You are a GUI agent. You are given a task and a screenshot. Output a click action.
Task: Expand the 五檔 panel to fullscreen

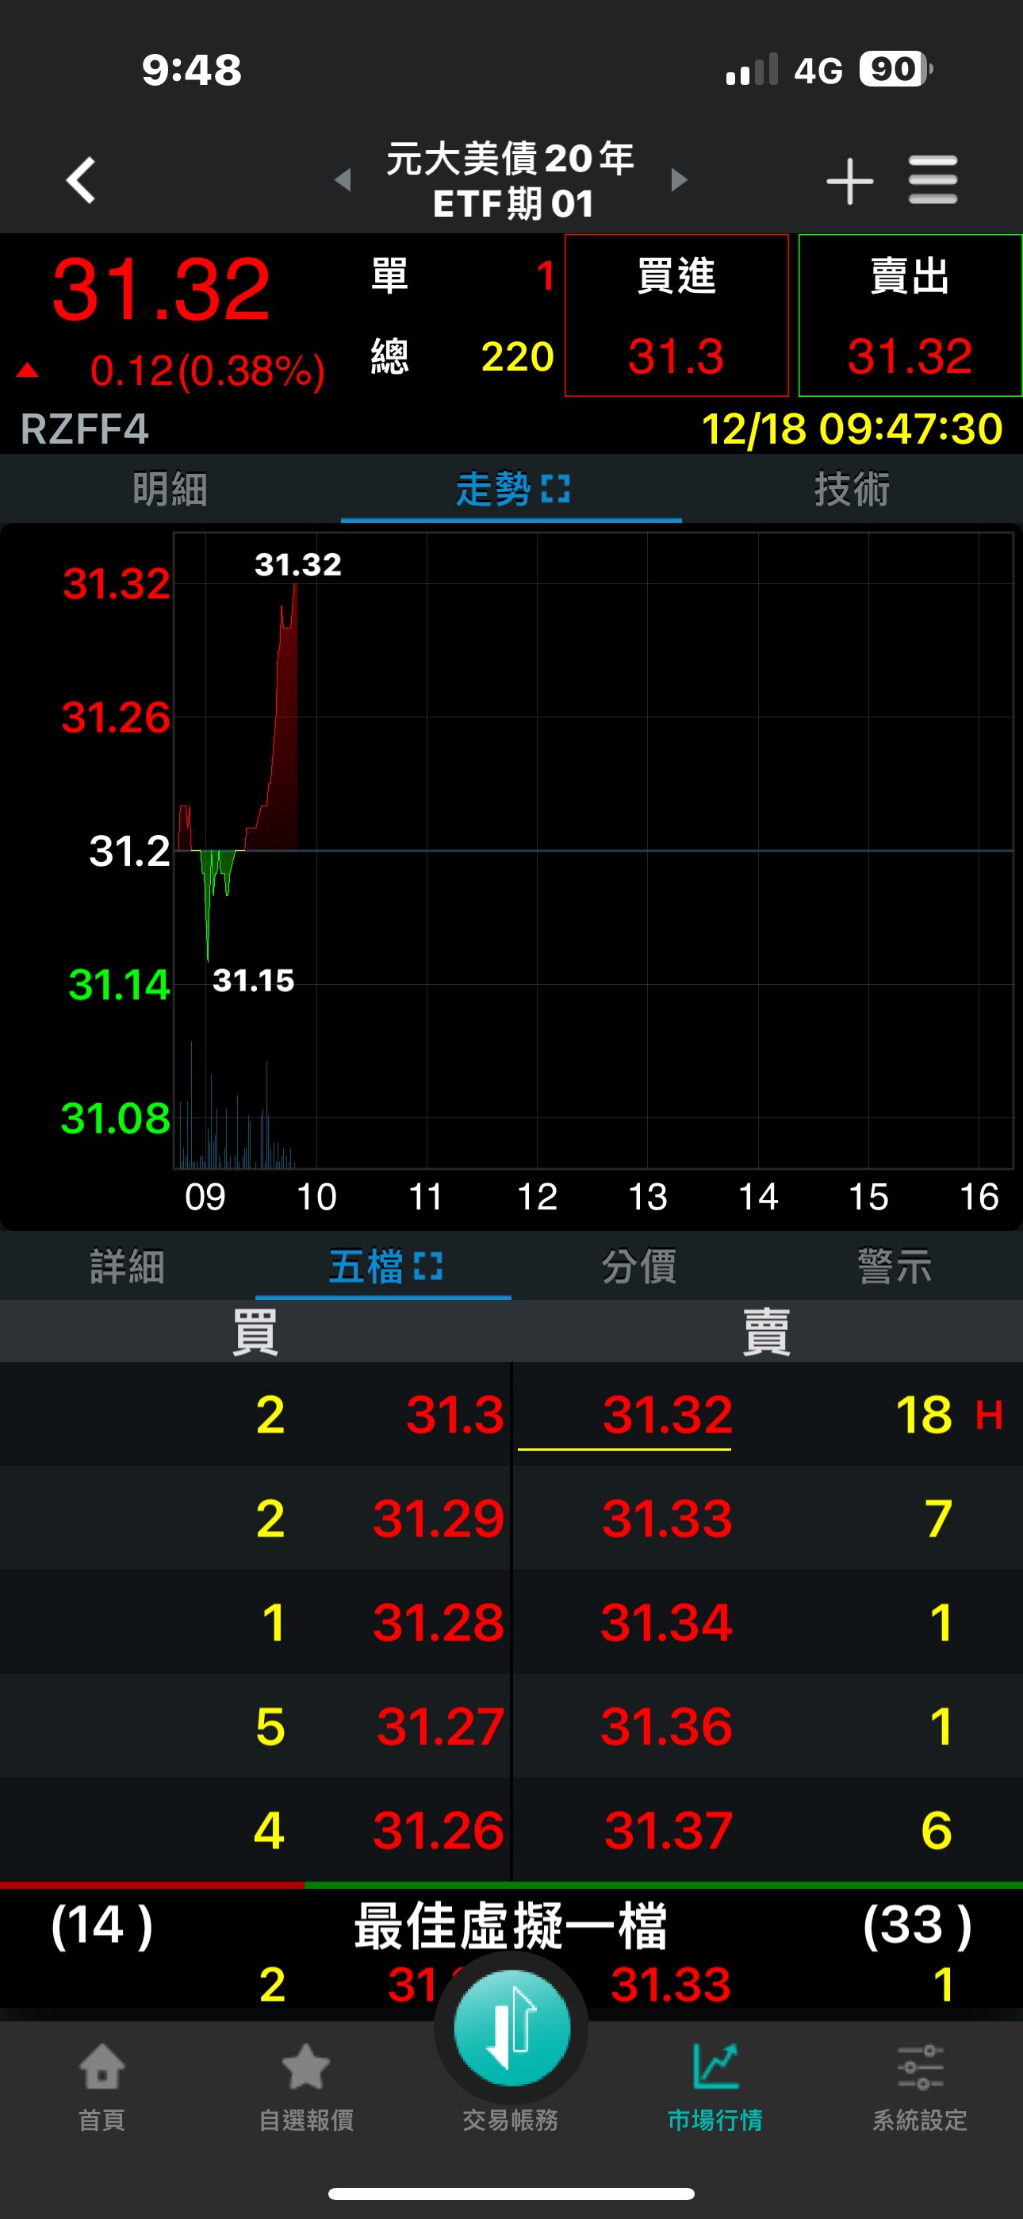[428, 1267]
